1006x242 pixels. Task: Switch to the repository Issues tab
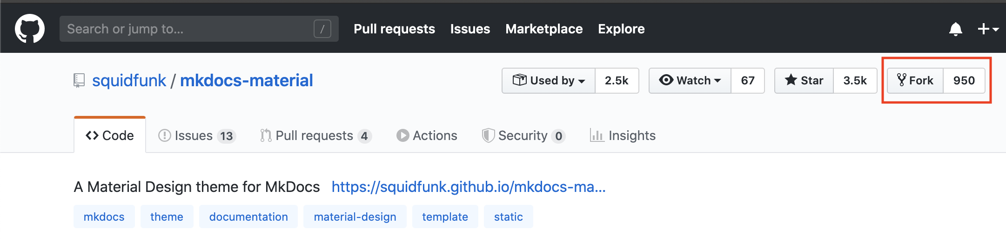tap(197, 135)
